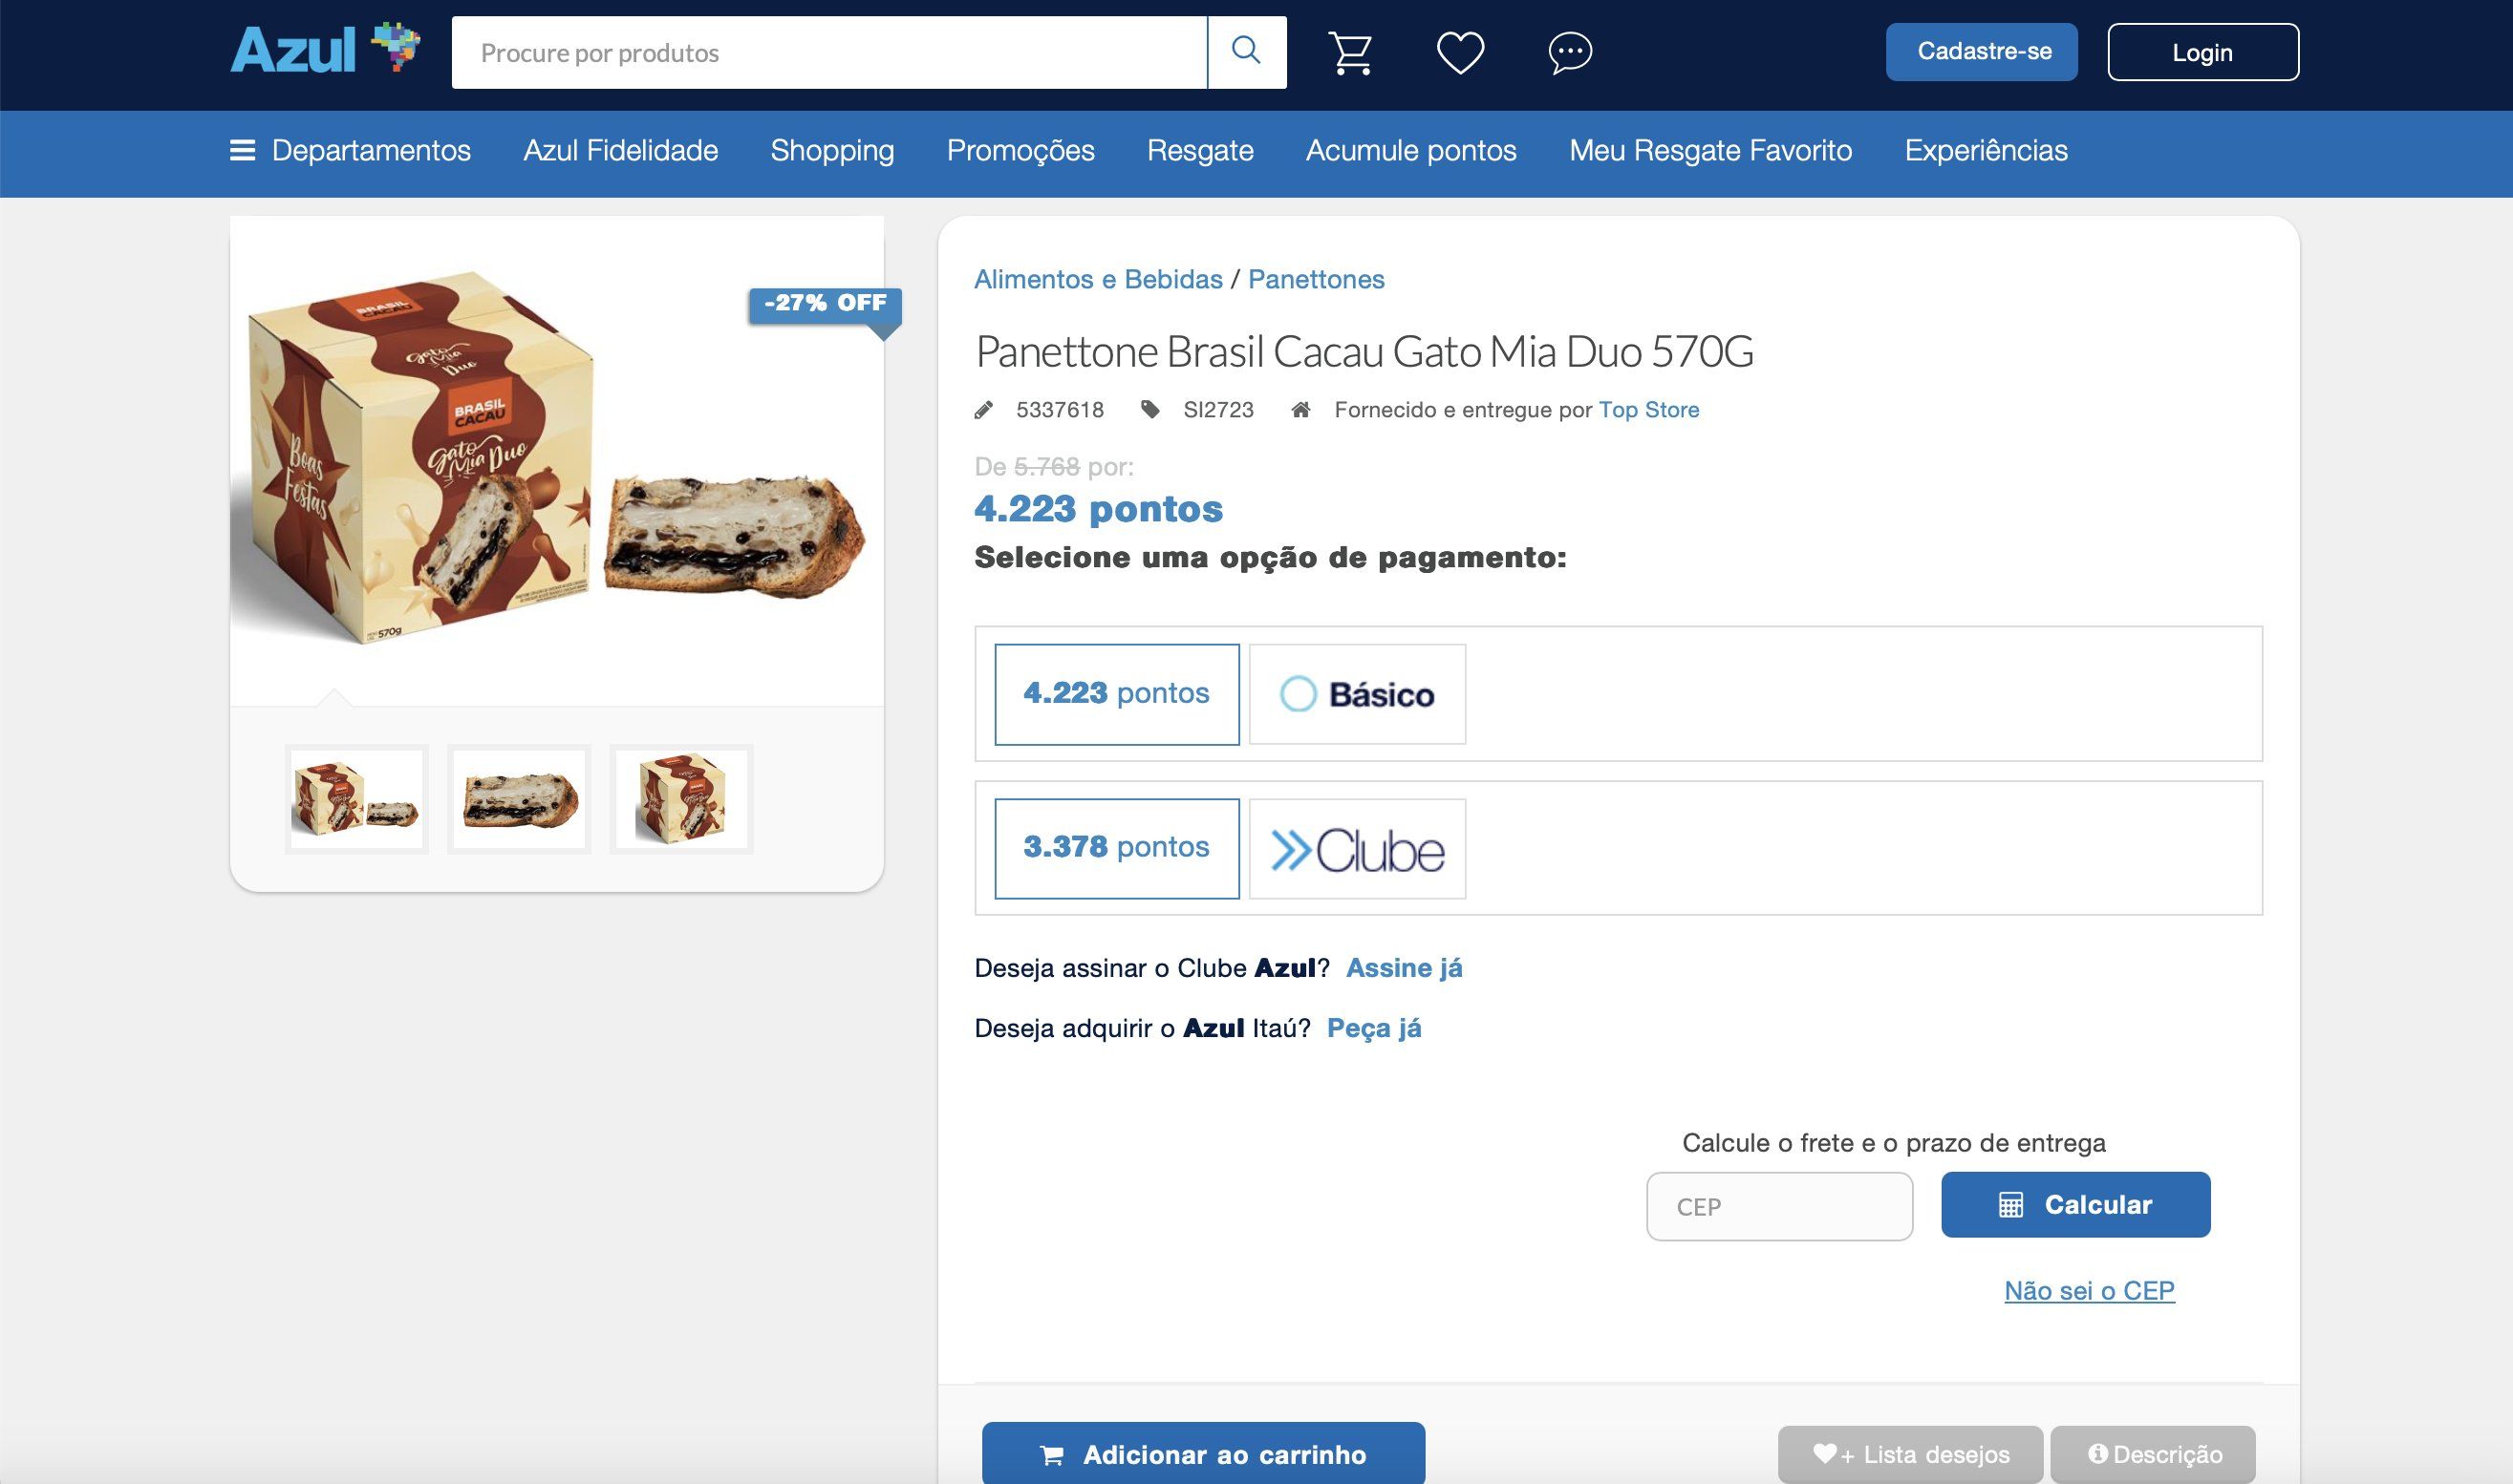Click the -27% OFF badge
Viewport: 2513px width, 1484px height.
coord(826,305)
